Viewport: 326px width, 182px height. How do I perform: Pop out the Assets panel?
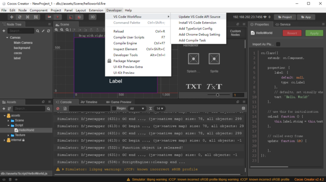pyautogui.click(x=43, y=102)
